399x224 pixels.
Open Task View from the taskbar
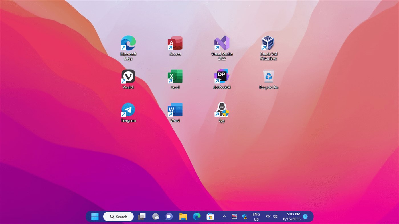click(x=142, y=217)
